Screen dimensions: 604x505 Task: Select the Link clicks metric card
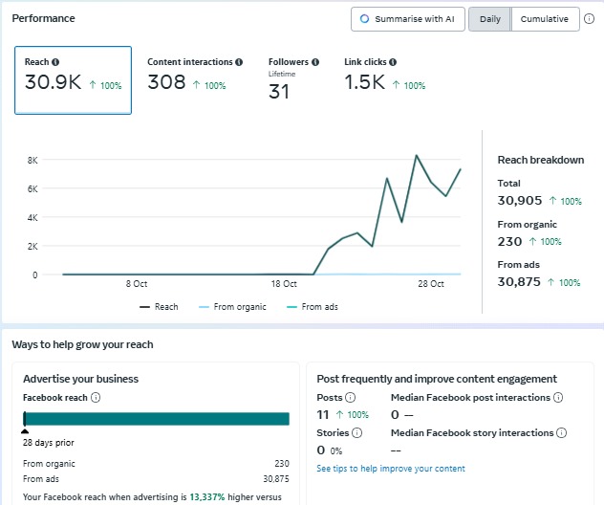[384, 77]
